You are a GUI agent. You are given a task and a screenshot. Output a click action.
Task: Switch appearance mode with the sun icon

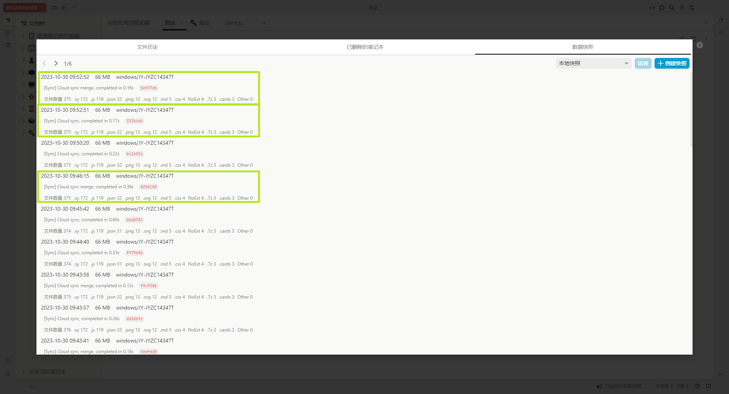[682, 8]
